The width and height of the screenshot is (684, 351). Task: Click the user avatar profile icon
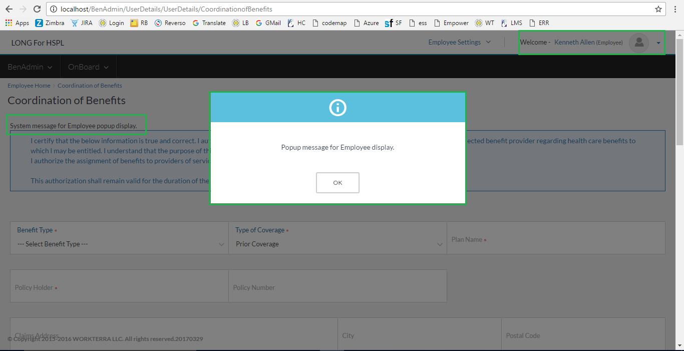[x=638, y=43]
